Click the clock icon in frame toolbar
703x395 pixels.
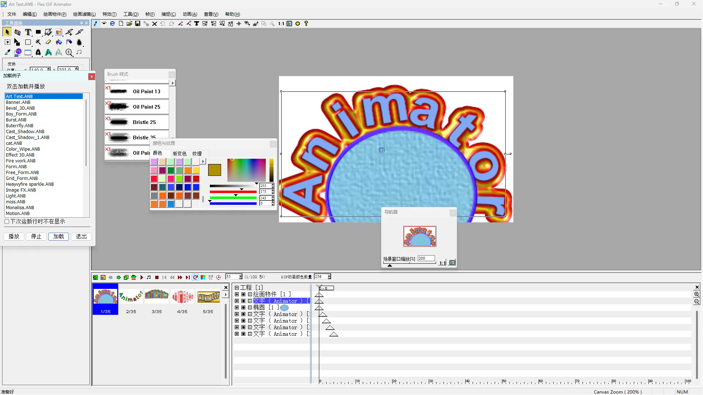tap(219, 278)
